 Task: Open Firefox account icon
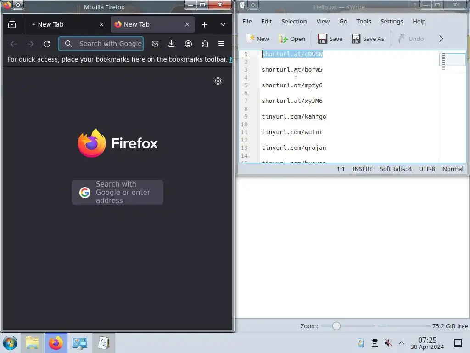pos(188,44)
